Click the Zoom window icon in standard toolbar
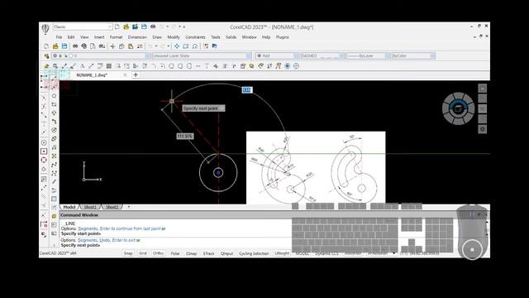This screenshot has width=529, height=298. (186, 46)
